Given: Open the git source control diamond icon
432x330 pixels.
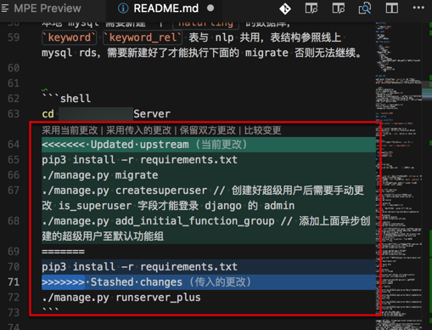Looking at the screenshot, I should 284,9.
